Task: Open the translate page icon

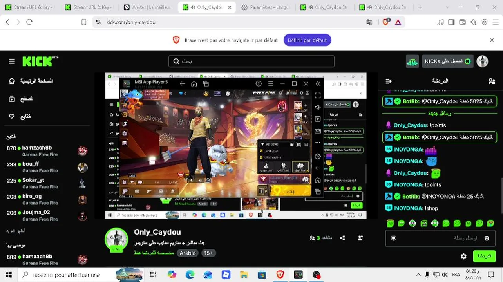Action: tap(369, 22)
